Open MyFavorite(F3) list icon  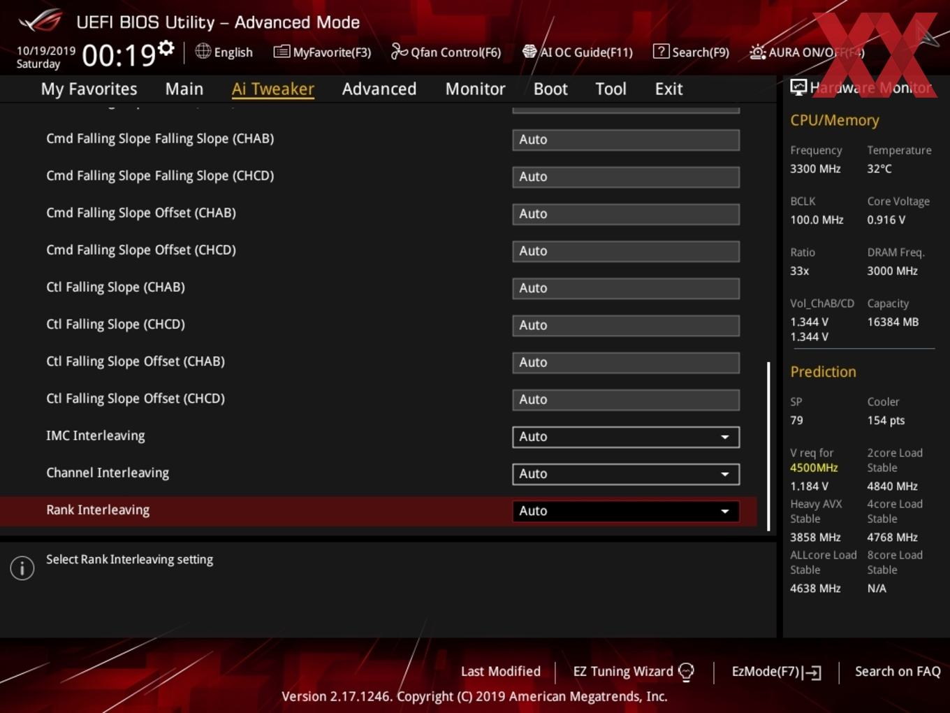click(x=282, y=52)
